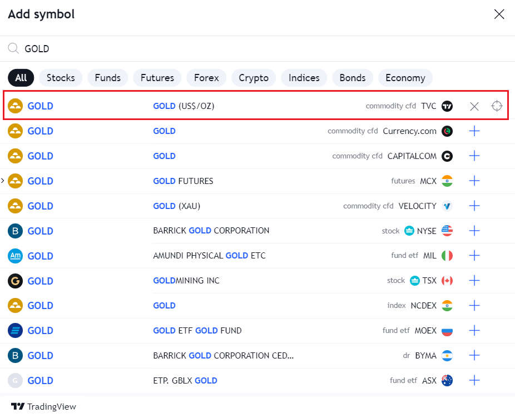Click the VELOCITY exchange logo icon
Viewport: 515px width, 418px height.
[x=448, y=206]
